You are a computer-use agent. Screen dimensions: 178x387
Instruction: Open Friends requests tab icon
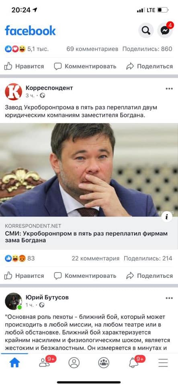[x=45, y=362]
